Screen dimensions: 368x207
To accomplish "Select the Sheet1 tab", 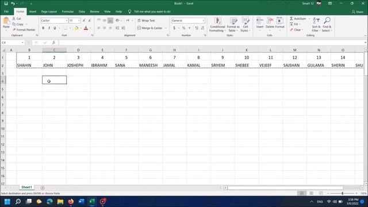I will point(26,187).
